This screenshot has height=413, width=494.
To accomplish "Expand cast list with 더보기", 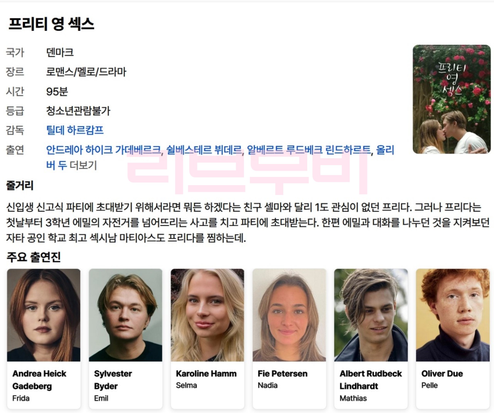I will [83, 165].
